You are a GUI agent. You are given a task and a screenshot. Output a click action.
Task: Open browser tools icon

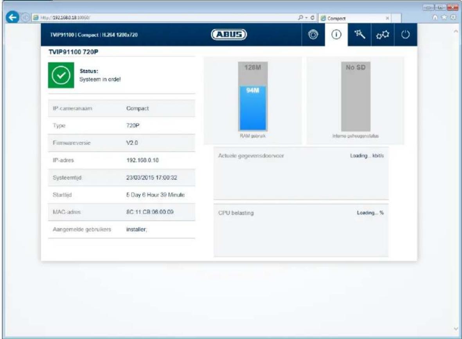point(454,17)
